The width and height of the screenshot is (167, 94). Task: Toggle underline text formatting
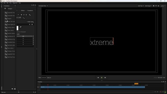(x=26, y=15)
